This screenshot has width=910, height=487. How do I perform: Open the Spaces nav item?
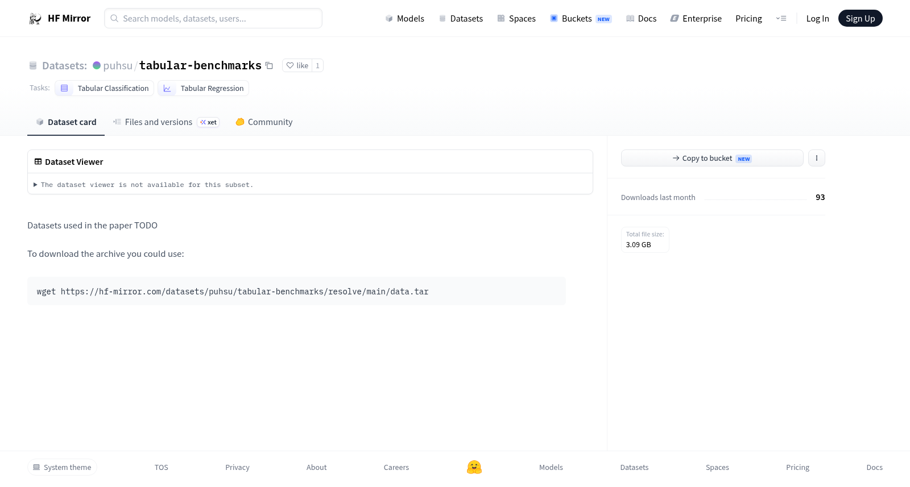516,19
